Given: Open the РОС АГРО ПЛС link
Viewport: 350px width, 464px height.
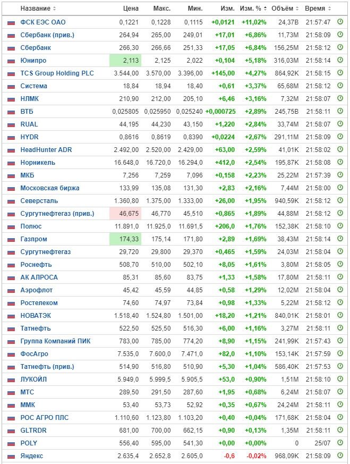Looking at the screenshot, I should 44,418.
